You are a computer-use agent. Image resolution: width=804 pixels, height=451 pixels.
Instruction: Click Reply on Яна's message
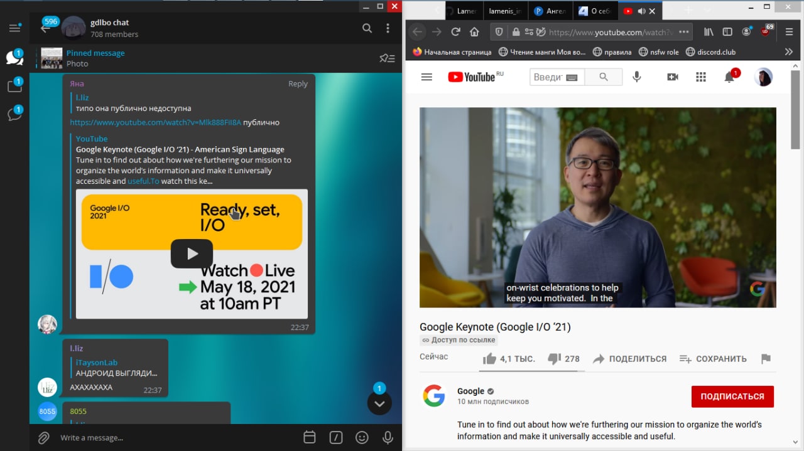[298, 83]
